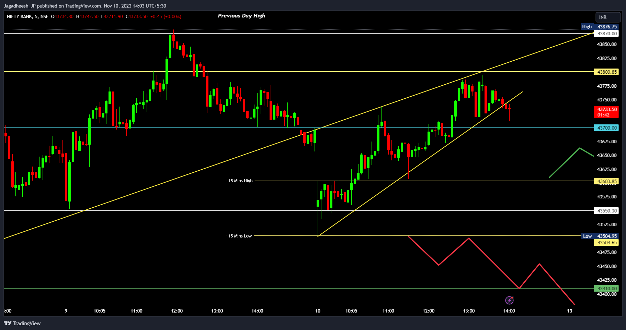
Task: Click the 43800.85 yellow price tag
Action: tap(606, 72)
